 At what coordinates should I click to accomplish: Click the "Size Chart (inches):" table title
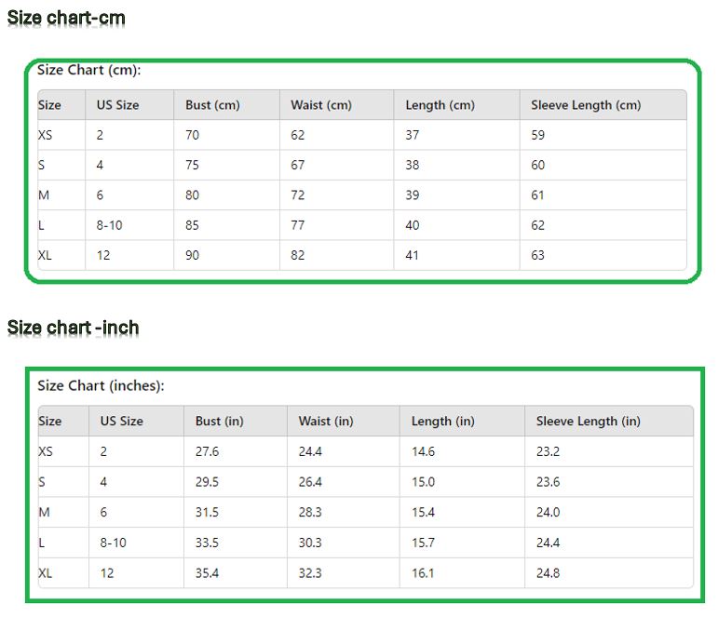click(x=101, y=385)
